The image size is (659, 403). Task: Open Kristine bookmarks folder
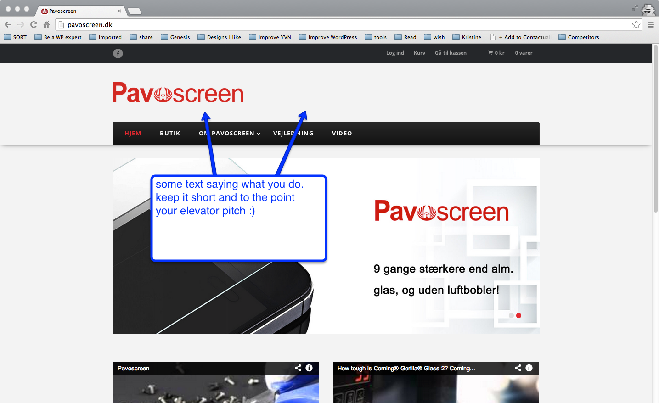click(x=467, y=37)
